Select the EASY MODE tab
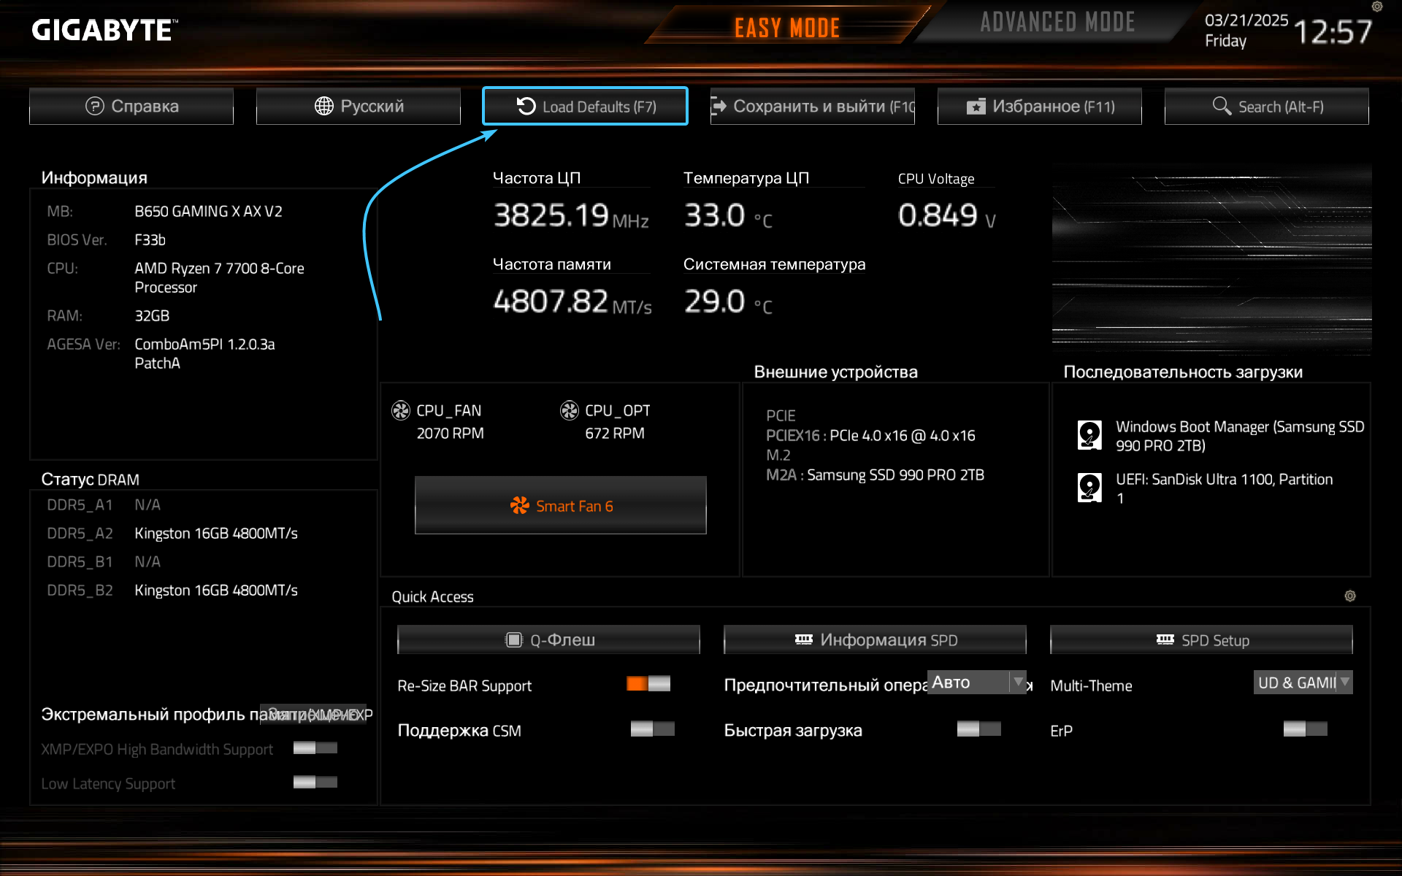 787,28
